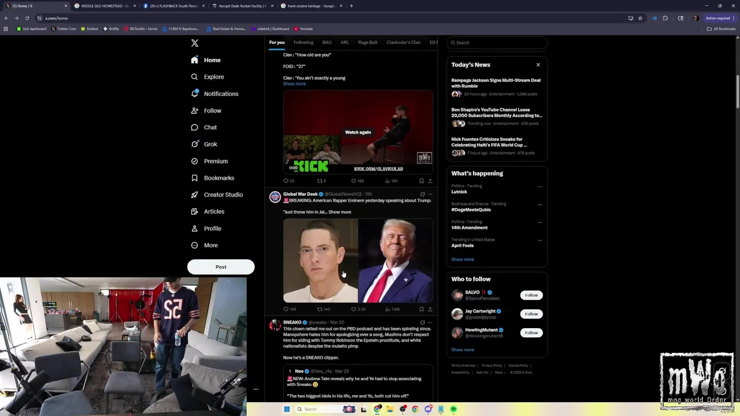Open the Windows Start menu
This screenshot has height=416, width=740.
[287, 409]
